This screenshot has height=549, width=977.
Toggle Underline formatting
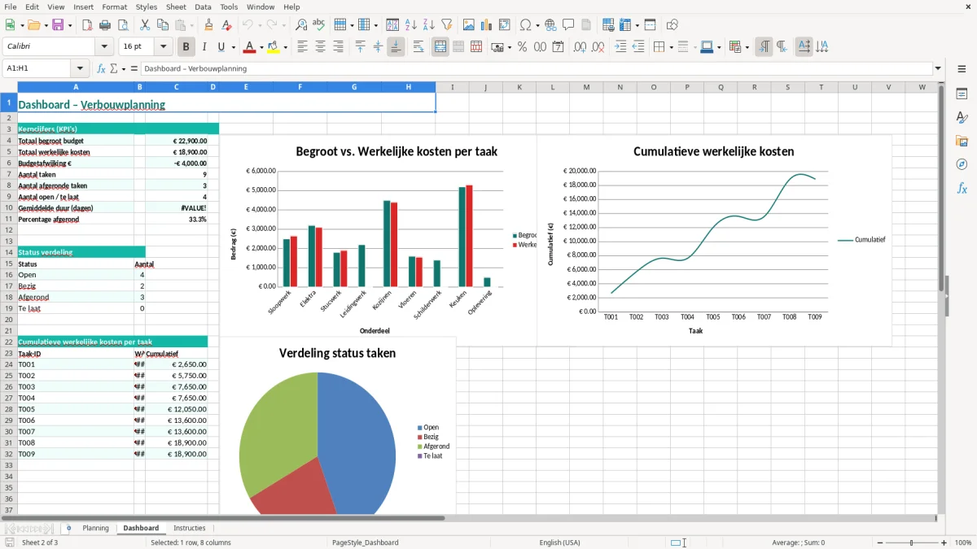[x=221, y=47]
